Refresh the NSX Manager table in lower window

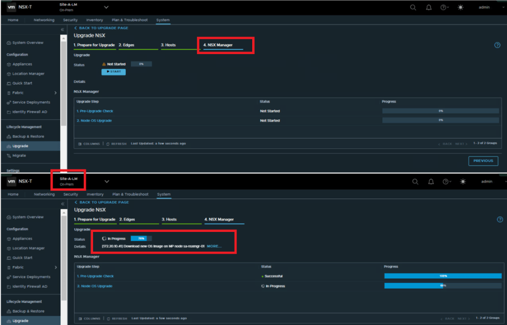pos(117,318)
